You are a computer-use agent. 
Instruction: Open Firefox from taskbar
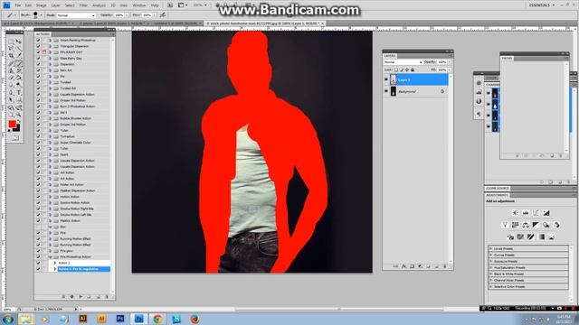coord(195,319)
